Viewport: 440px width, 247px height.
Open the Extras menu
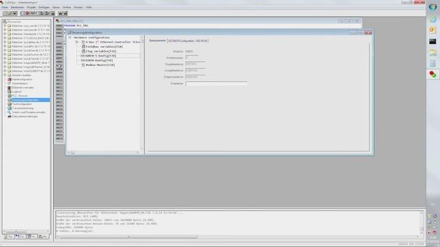[x=56, y=8]
